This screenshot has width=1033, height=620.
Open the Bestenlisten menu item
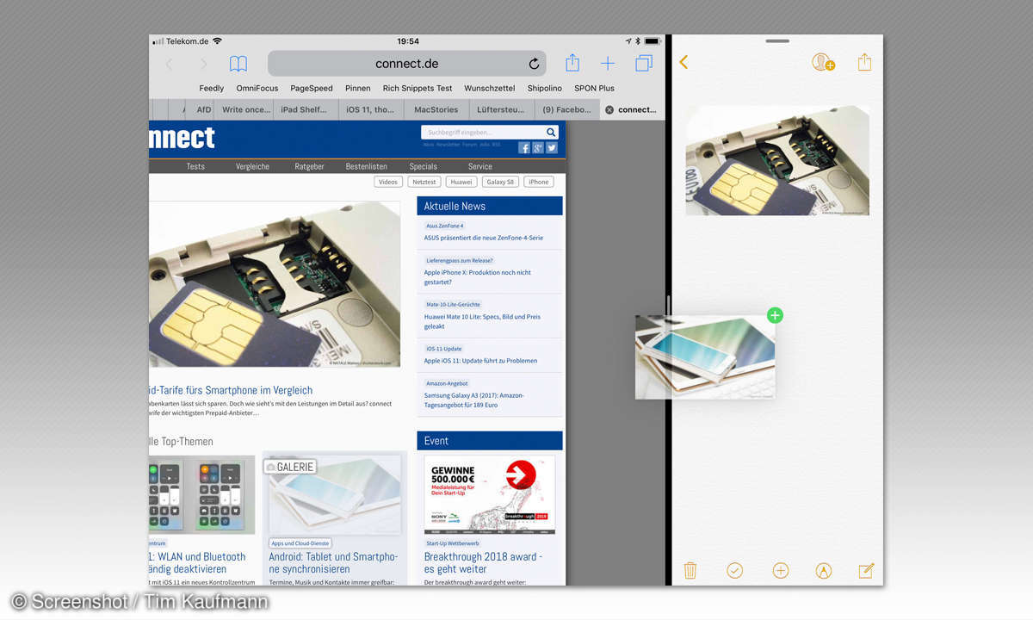(x=367, y=166)
